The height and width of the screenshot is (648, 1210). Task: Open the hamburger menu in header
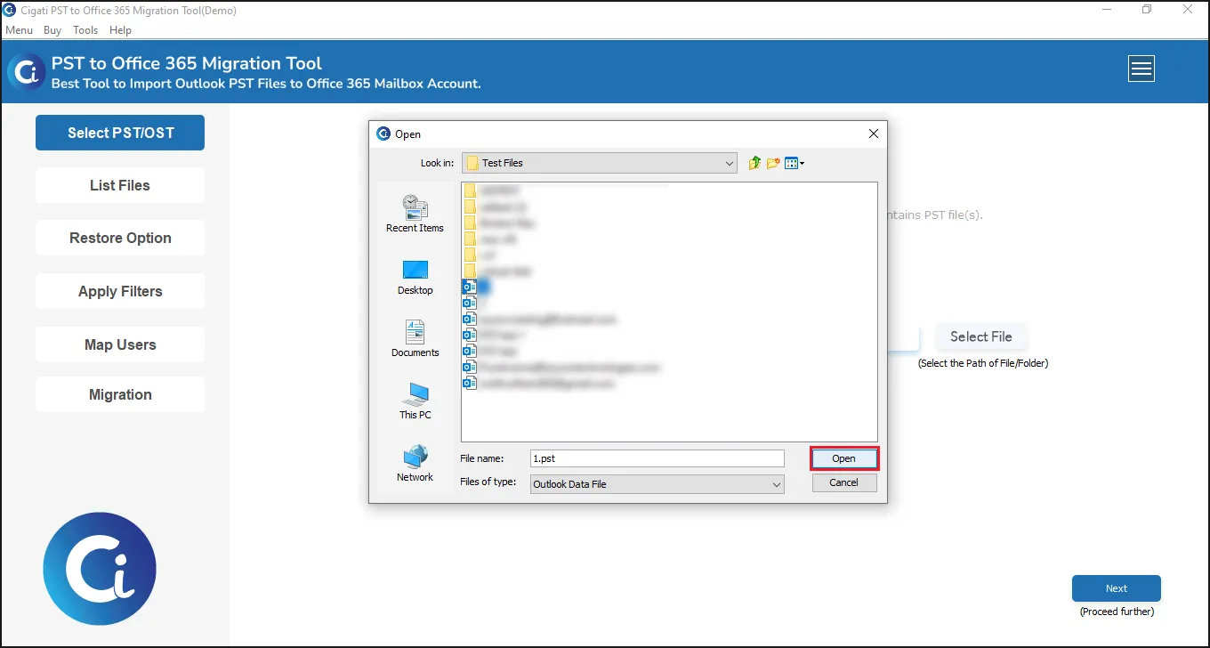click(1141, 69)
